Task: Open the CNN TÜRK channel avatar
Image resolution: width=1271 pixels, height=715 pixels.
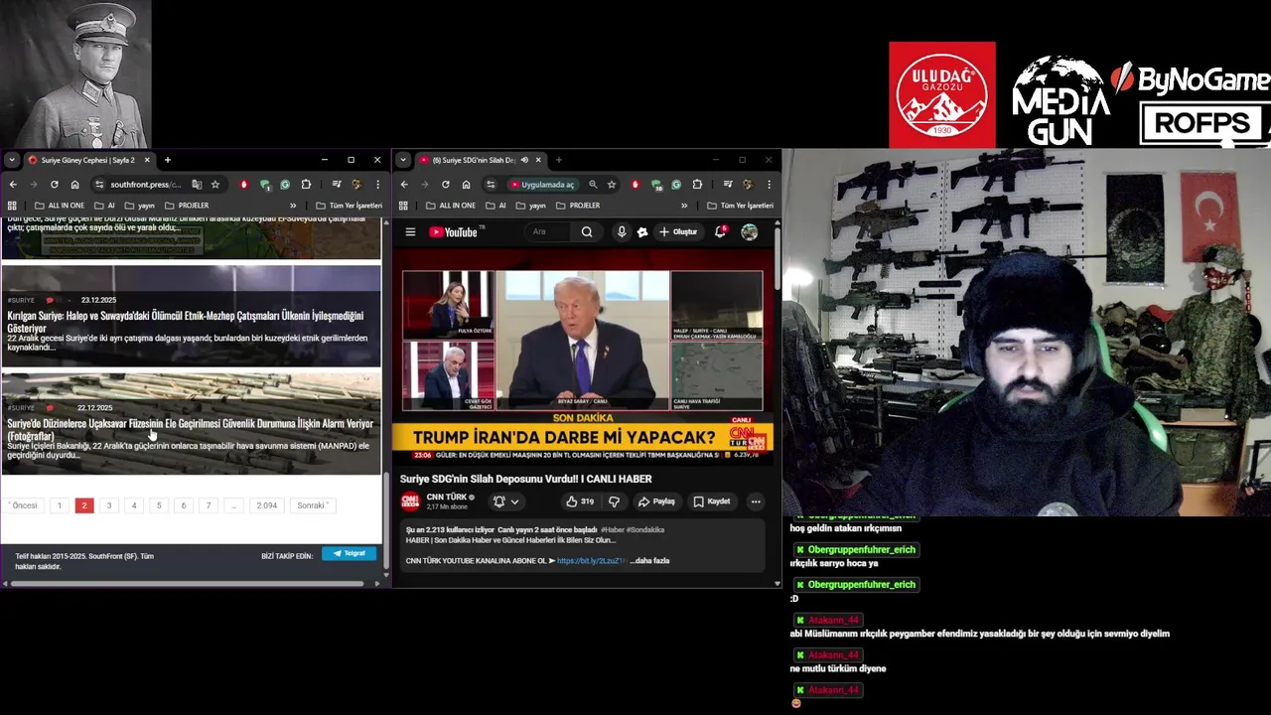Action: (410, 501)
